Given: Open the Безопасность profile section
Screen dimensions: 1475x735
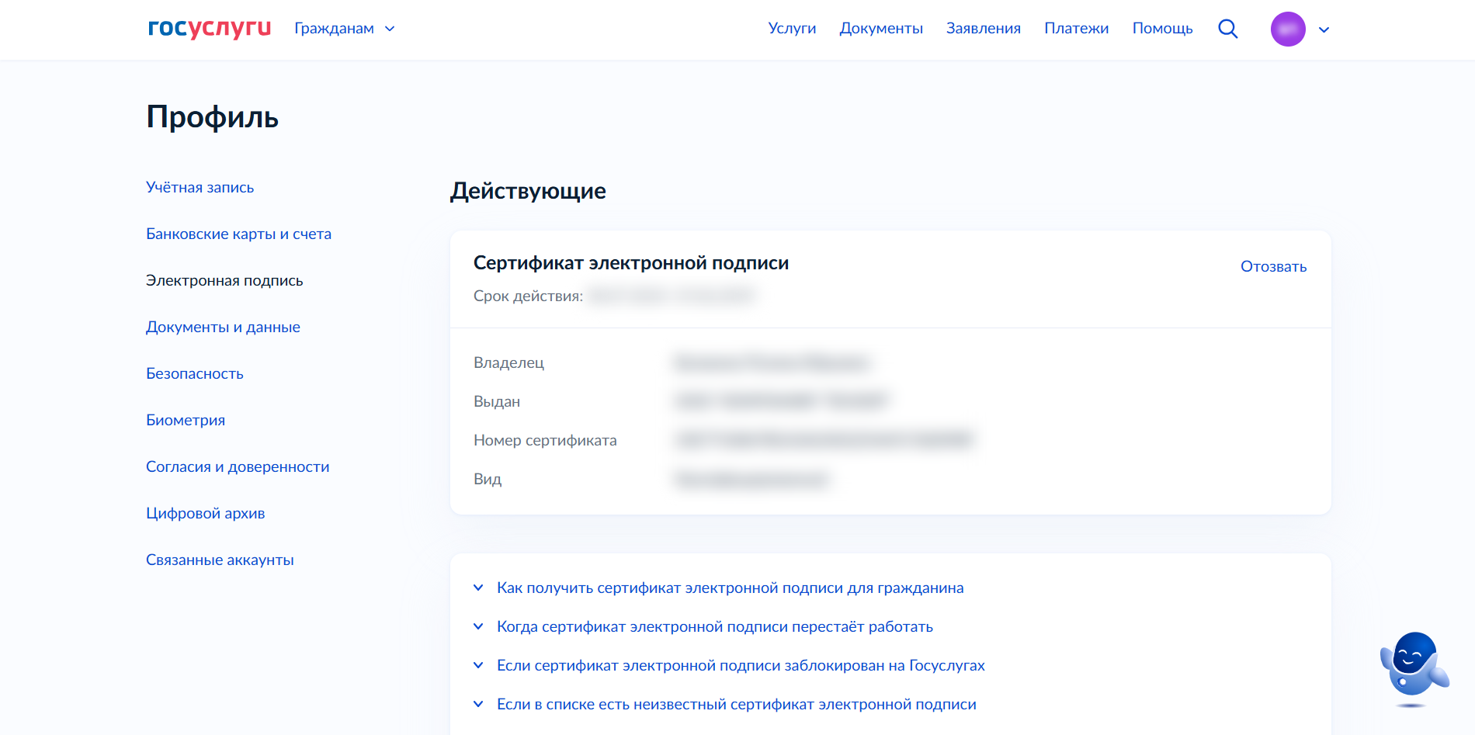Looking at the screenshot, I should click(195, 374).
